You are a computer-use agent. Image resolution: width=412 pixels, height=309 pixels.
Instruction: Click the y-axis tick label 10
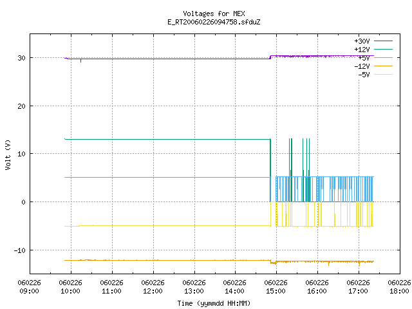coord(21,154)
